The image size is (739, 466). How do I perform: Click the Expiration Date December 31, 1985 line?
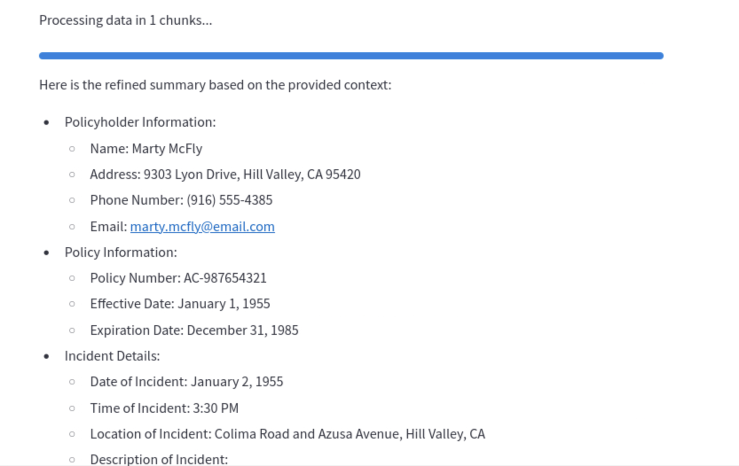click(x=194, y=330)
